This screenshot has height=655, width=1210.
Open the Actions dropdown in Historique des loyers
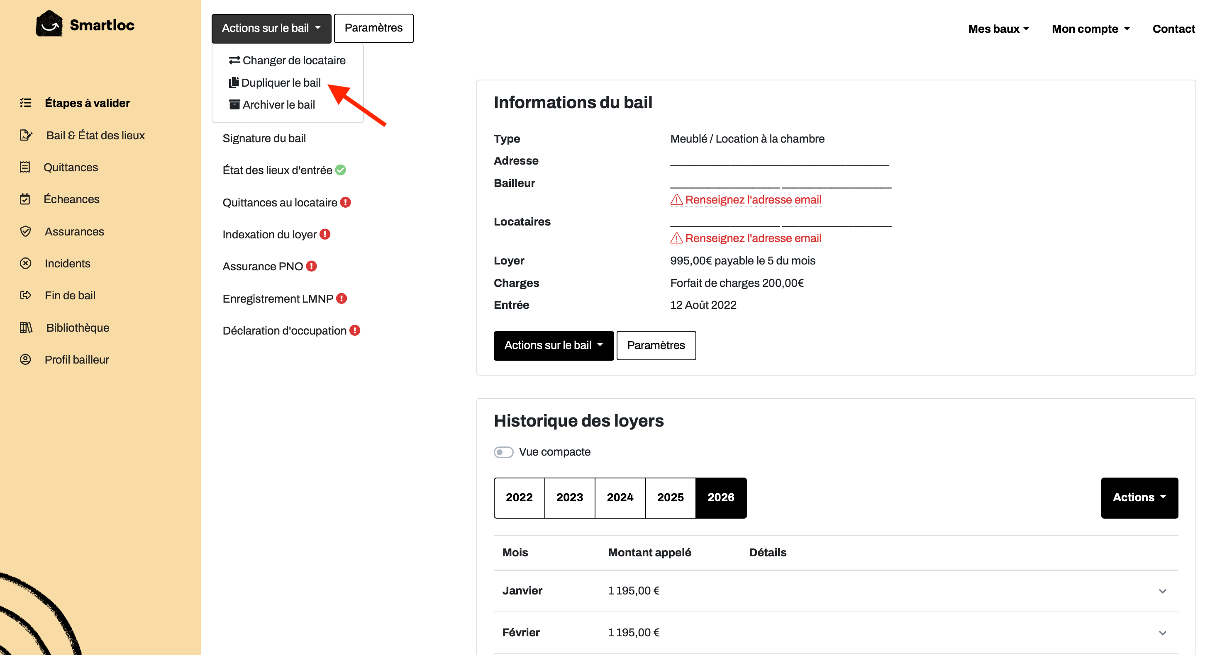tap(1139, 497)
